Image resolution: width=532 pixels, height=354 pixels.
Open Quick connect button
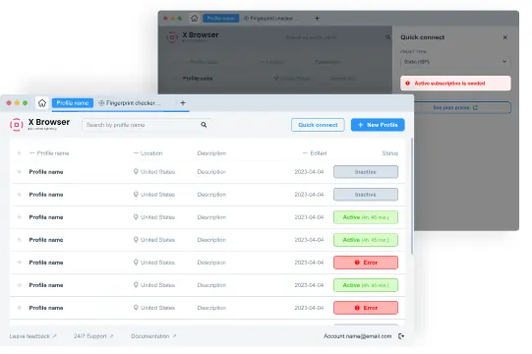318,125
